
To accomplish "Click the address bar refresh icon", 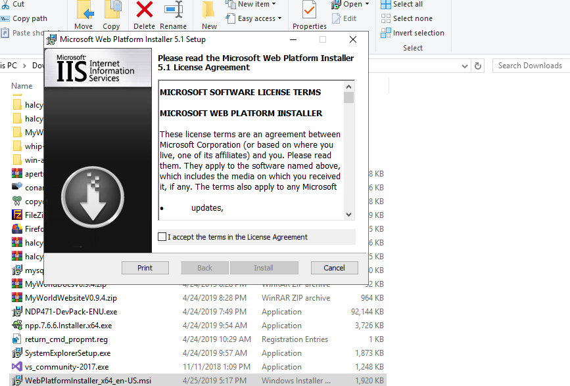I will click(x=478, y=66).
